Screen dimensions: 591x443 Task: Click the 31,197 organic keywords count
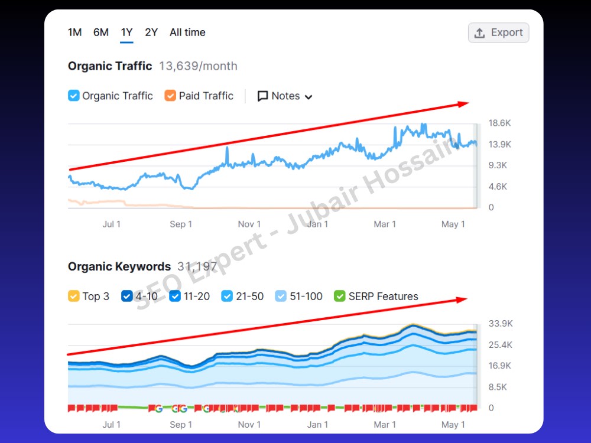(197, 266)
